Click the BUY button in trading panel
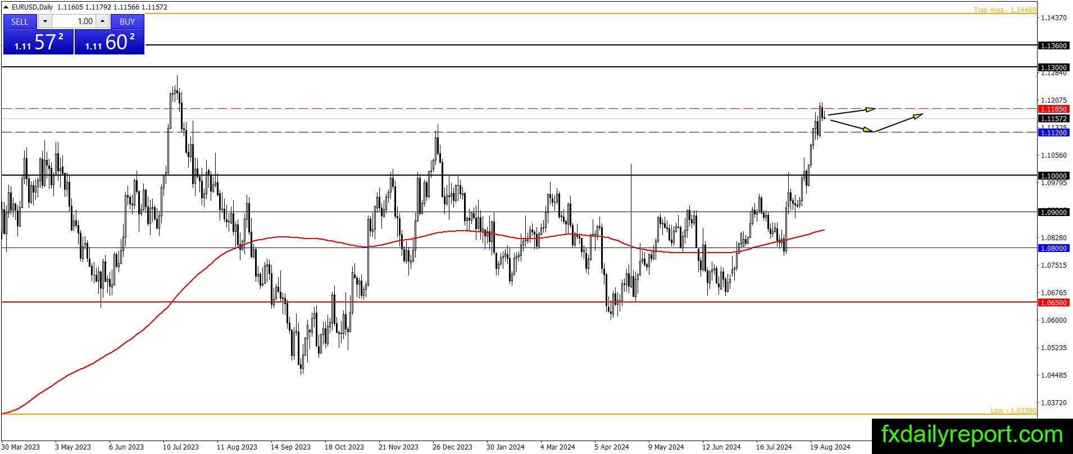 click(x=128, y=21)
